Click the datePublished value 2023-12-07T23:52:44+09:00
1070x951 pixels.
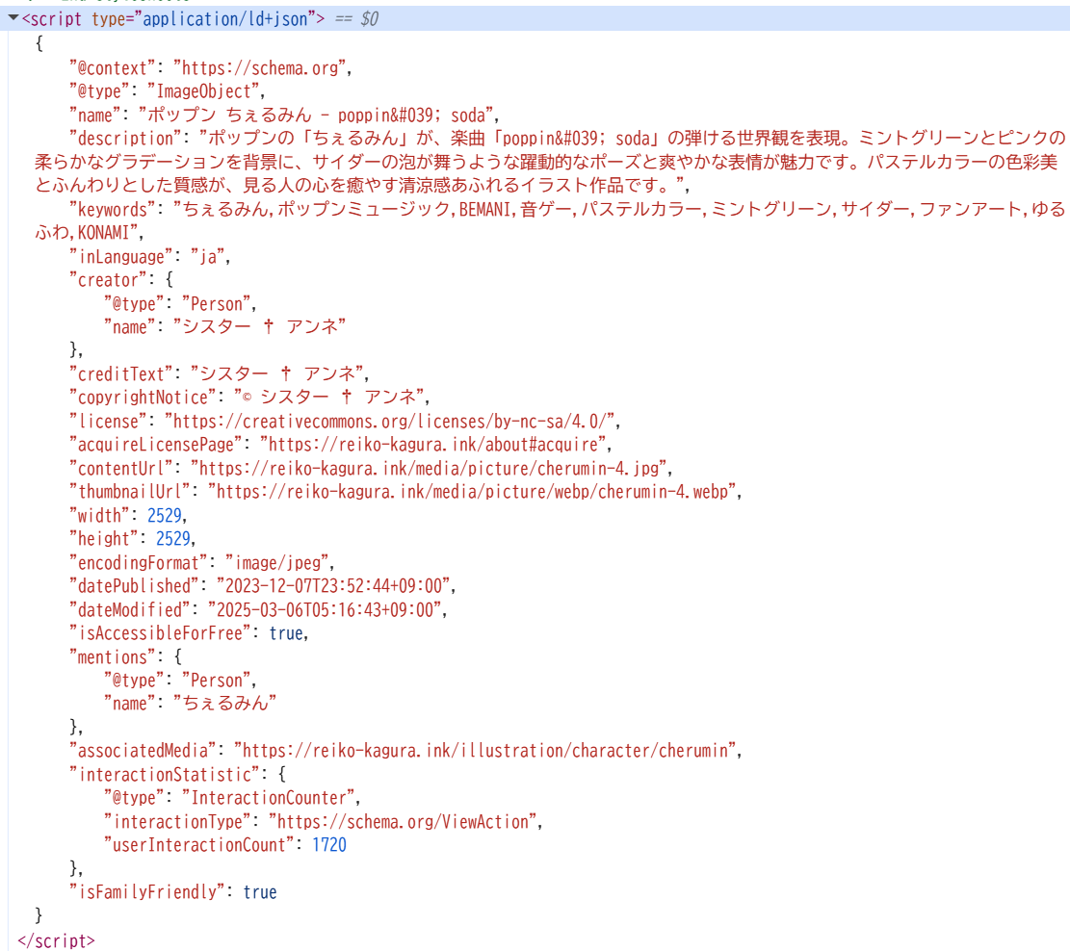(x=333, y=585)
